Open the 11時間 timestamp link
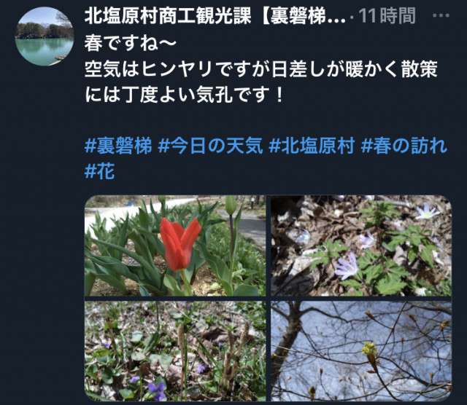 tap(387, 16)
